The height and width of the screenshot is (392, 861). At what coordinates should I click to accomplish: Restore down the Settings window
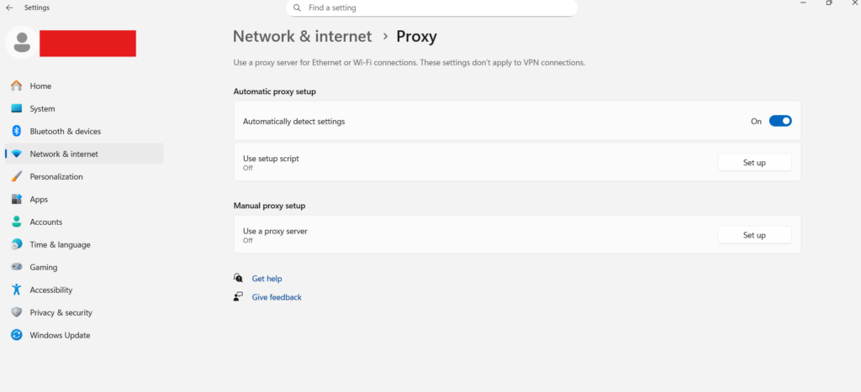click(829, 3)
